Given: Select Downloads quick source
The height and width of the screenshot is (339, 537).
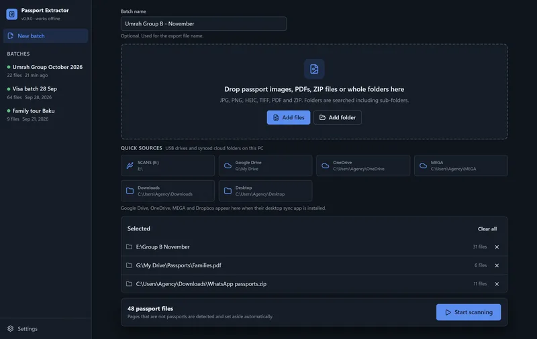Looking at the screenshot, I should click(168, 191).
